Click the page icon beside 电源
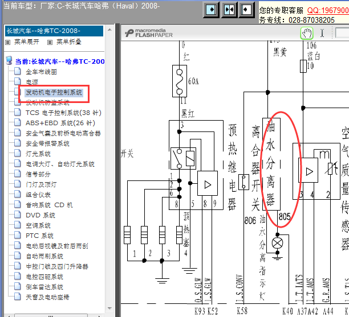Image resolution: width=349 pixels, height=317 pixels. point(17,82)
